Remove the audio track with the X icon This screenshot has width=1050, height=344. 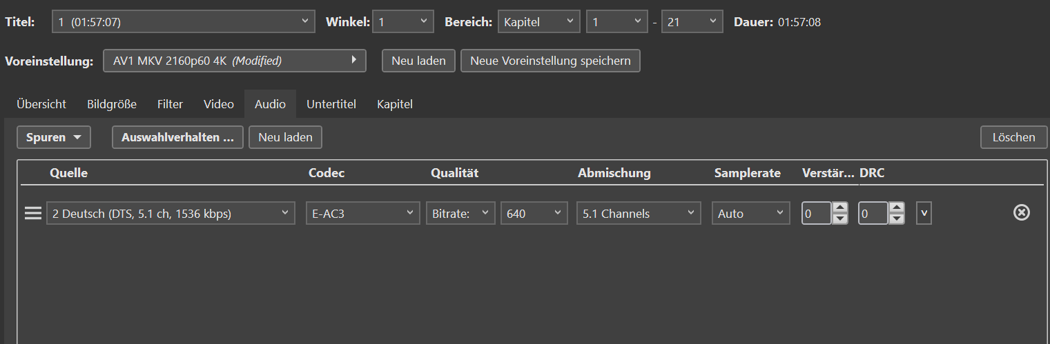[x=1021, y=213]
